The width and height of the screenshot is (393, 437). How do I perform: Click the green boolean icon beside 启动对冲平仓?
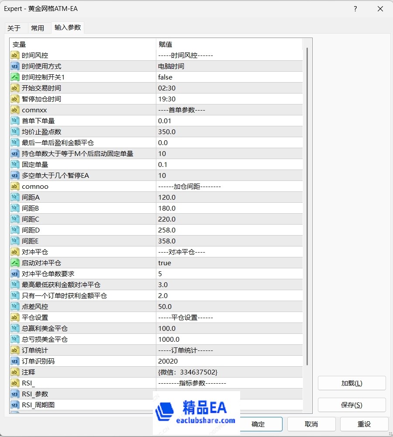click(x=14, y=263)
